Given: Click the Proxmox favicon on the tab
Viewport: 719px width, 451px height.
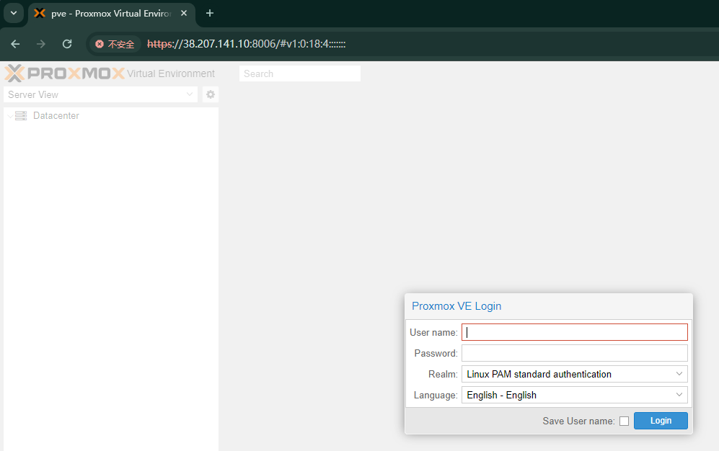Looking at the screenshot, I should (x=40, y=13).
